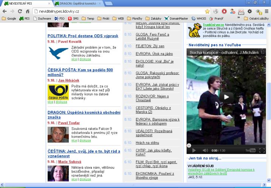The height and width of the screenshot is (188, 271).
Task: Open the Zakázky bookmarks folder
Action: 153,18
